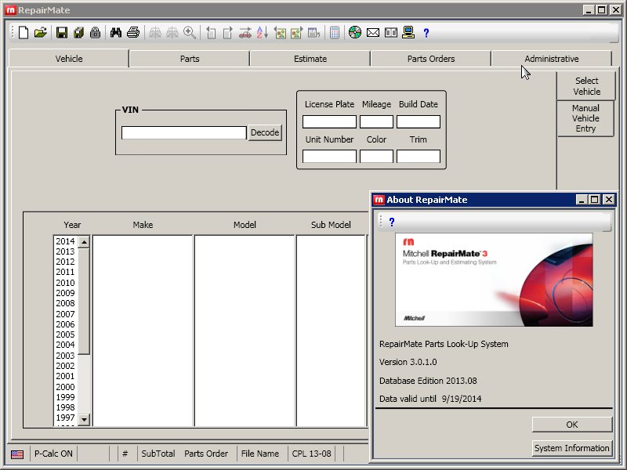Click the Year list scroll-up arrow
The height and width of the screenshot is (470, 627).
[84, 242]
